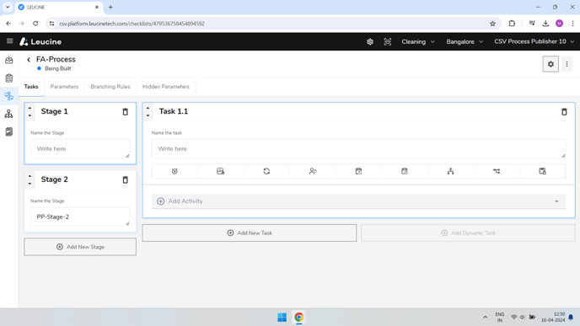This screenshot has height=326, width=580.
Task: Open the Bangalore facility dropdown
Action: [465, 42]
